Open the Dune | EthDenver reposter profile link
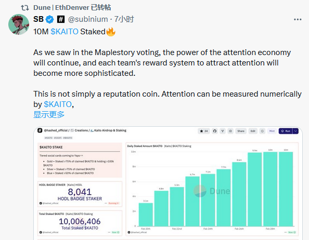Image resolution: width=309 pixels, height=240 pixels. (x=61, y=8)
